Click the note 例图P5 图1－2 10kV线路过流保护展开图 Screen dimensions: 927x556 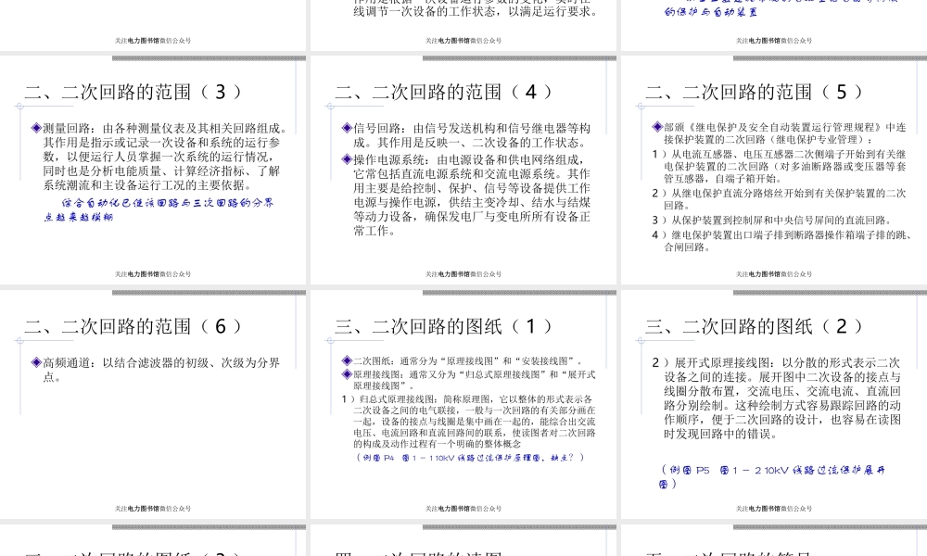771,473
